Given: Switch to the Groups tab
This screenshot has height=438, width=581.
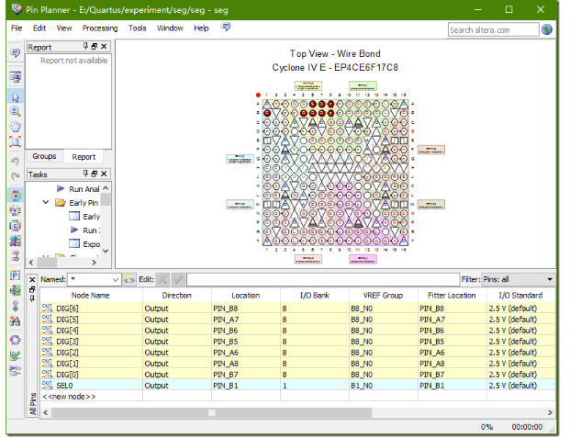Looking at the screenshot, I should pyautogui.click(x=44, y=156).
